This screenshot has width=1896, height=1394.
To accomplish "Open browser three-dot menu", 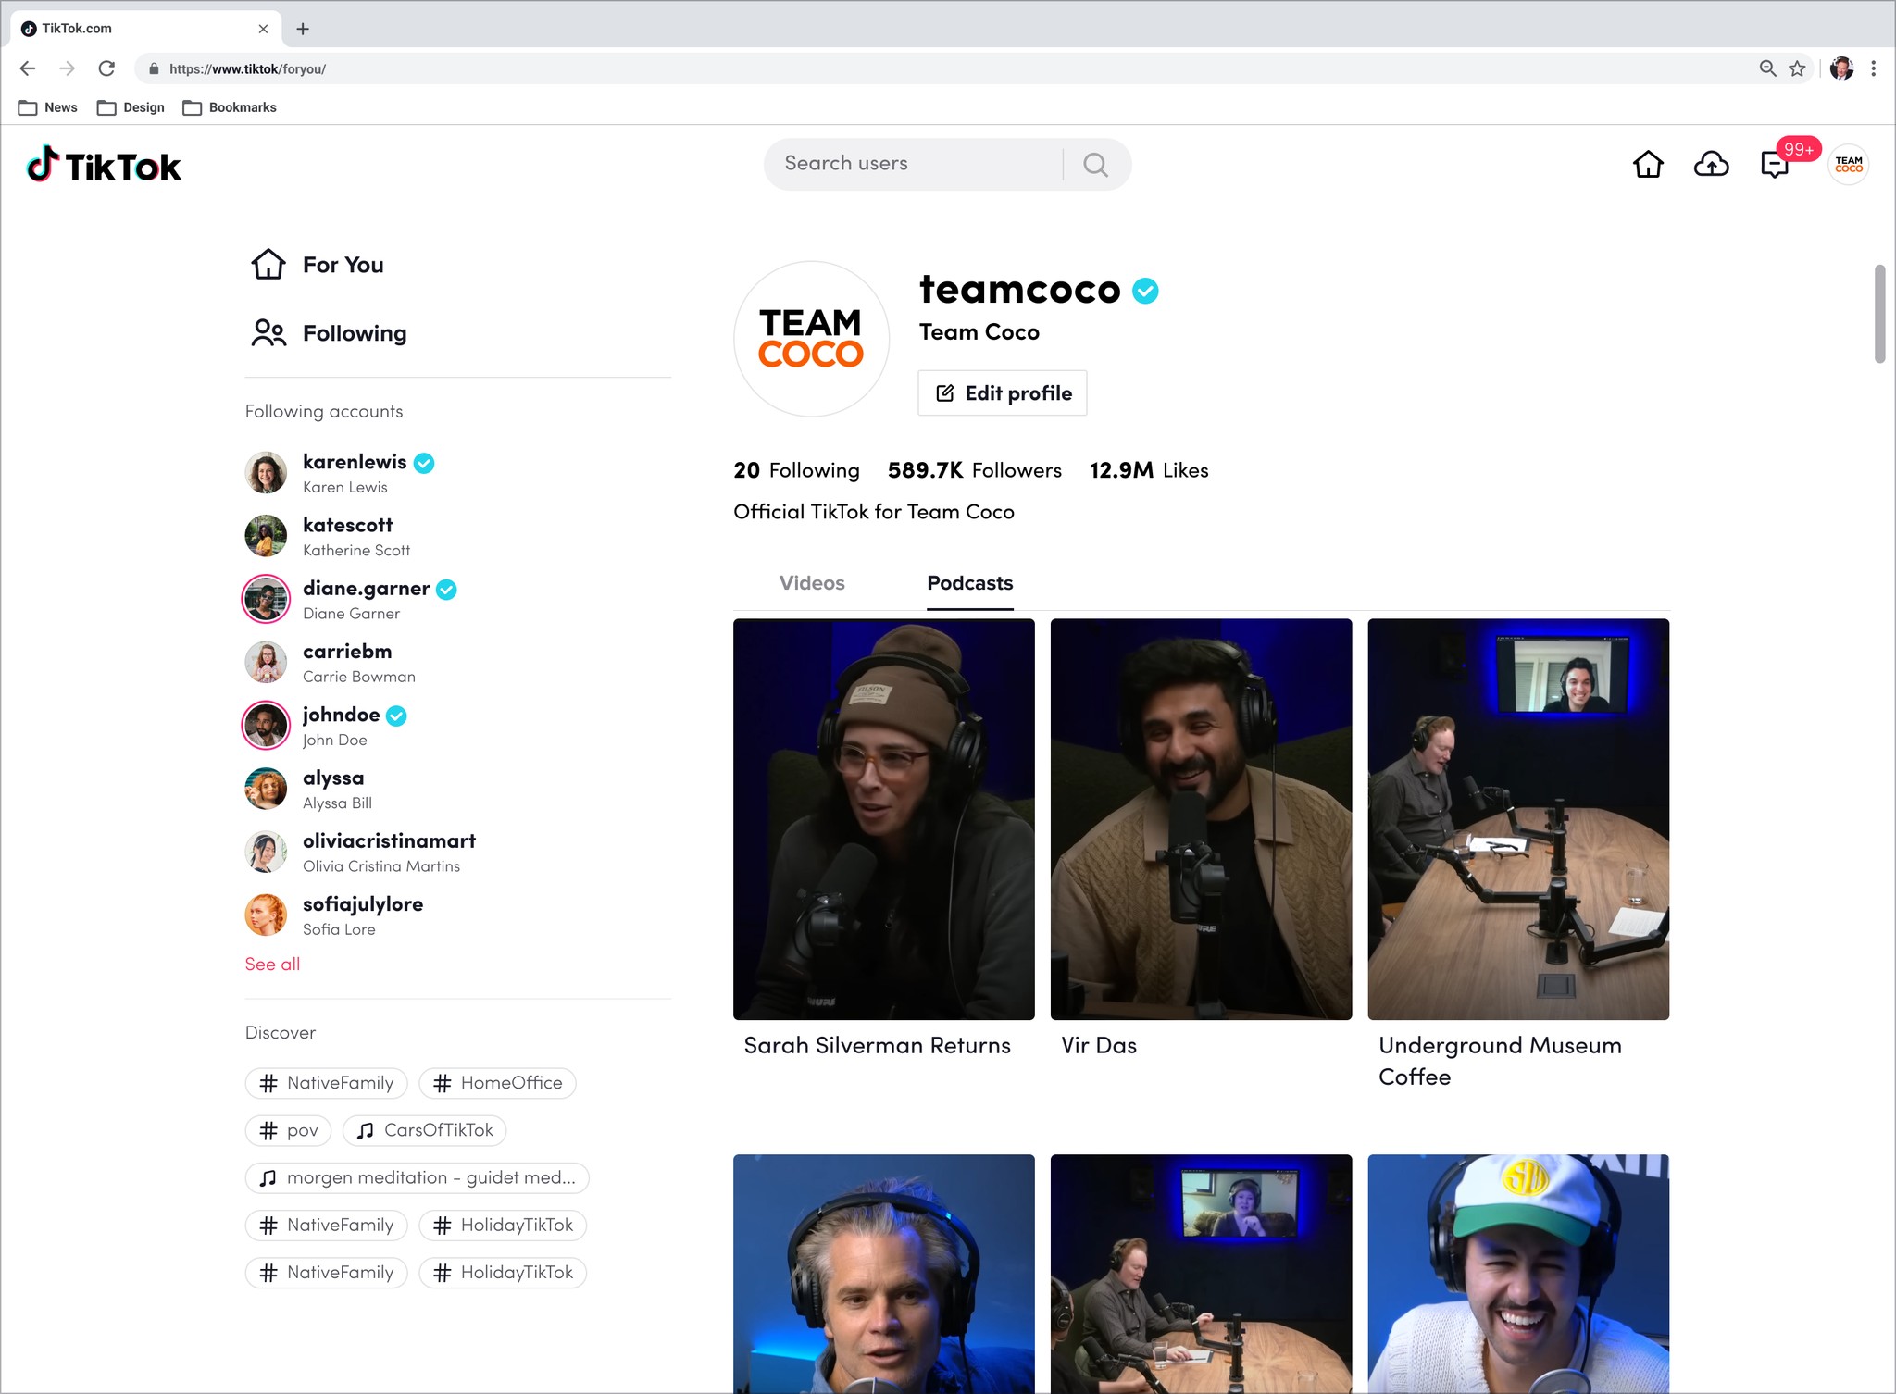I will [x=1873, y=68].
